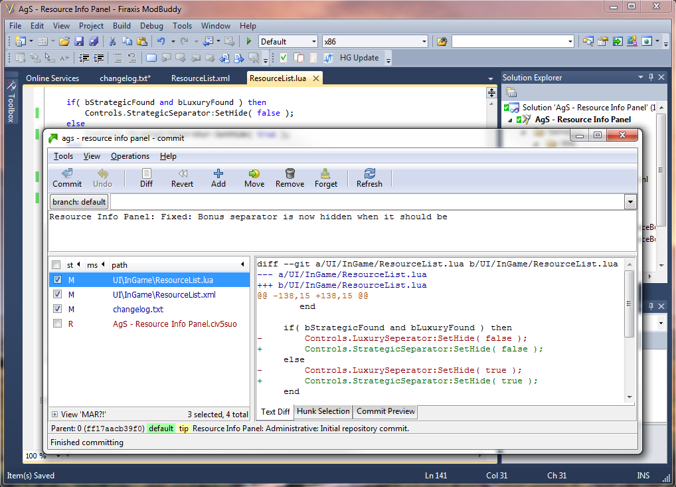Image resolution: width=676 pixels, height=487 pixels.
Task: Open the New Project dropdown arrow
Action: click(x=31, y=41)
